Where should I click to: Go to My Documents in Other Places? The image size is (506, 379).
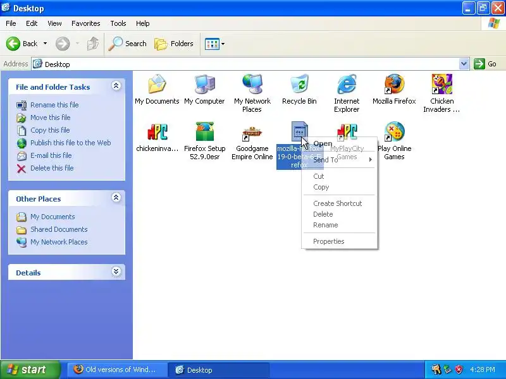[x=52, y=217]
